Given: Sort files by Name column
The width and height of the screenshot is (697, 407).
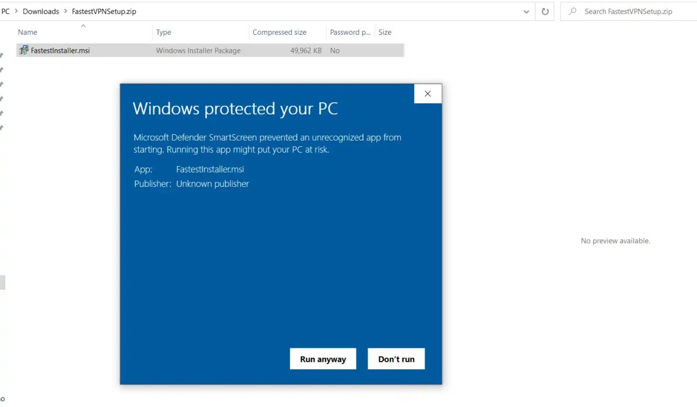Looking at the screenshot, I should pos(27,33).
